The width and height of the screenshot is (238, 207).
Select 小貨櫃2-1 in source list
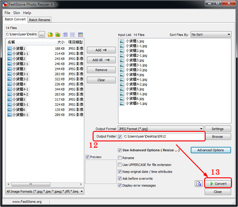coord(20,64)
